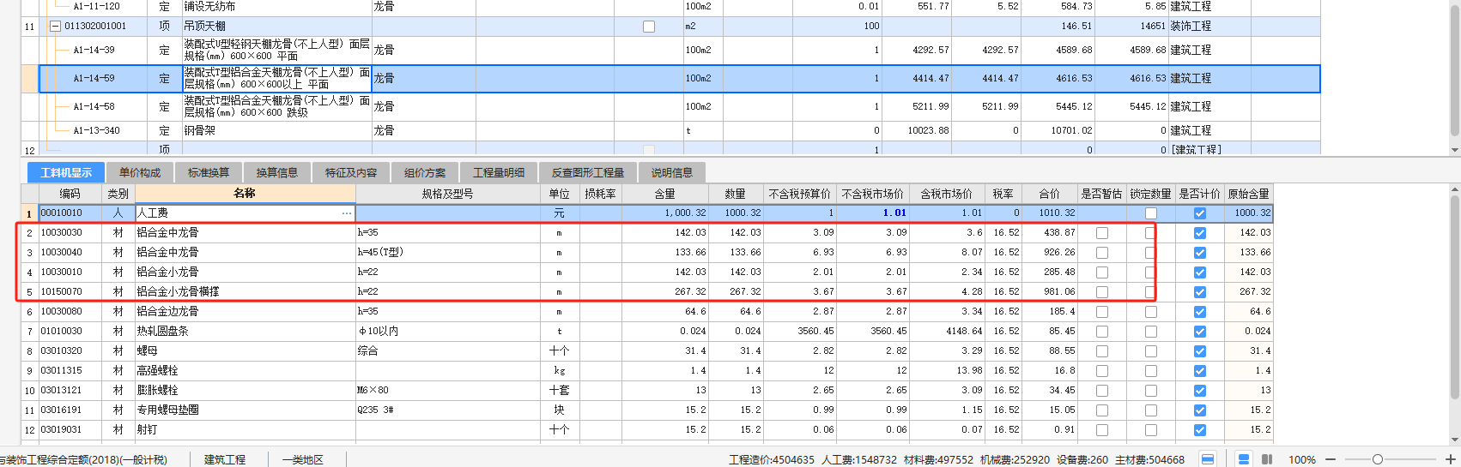Open the 说明信息 tab
This screenshot has width=1461, height=467.
(672, 172)
